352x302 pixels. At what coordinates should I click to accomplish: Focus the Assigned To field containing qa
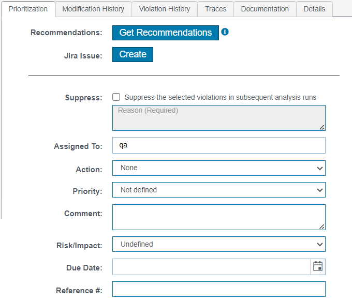[219, 145]
